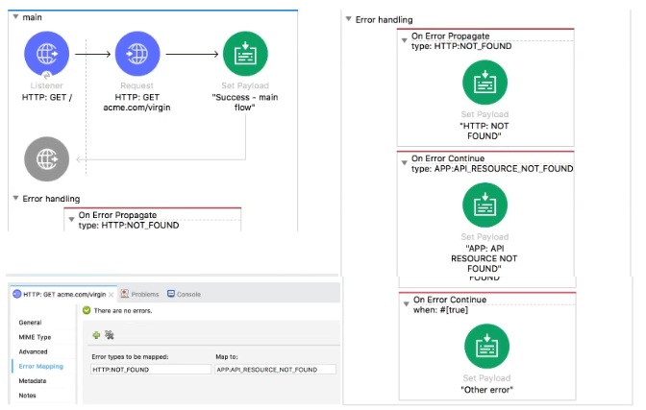
Task: Select the HTTP Listener component icon
Action: click(46, 55)
